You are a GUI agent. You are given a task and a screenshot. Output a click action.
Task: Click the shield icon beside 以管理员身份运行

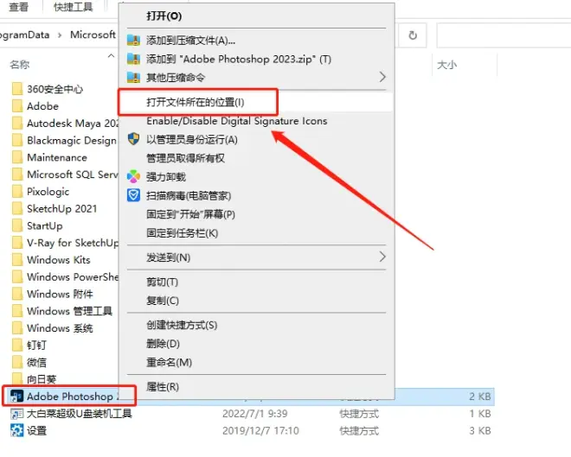(x=133, y=139)
